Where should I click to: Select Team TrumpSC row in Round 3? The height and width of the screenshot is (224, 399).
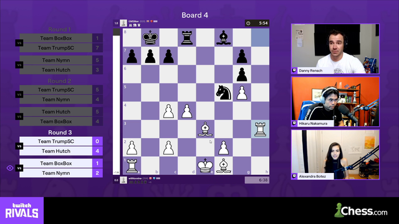pyautogui.click(x=61, y=141)
